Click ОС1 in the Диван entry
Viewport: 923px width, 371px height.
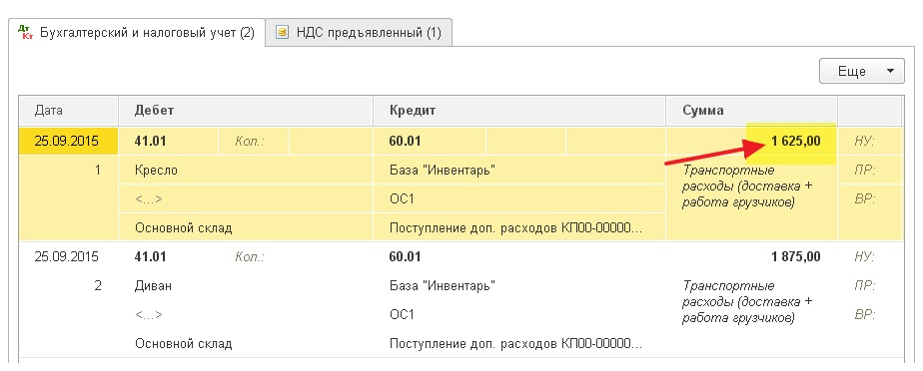coord(402,315)
